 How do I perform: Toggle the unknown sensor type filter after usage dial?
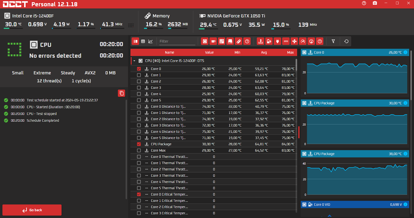click(320, 41)
